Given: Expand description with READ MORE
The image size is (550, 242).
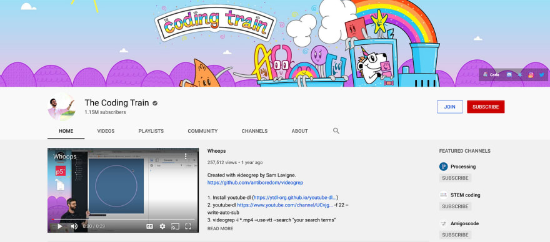Looking at the screenshot, I should tap(220, 229).
